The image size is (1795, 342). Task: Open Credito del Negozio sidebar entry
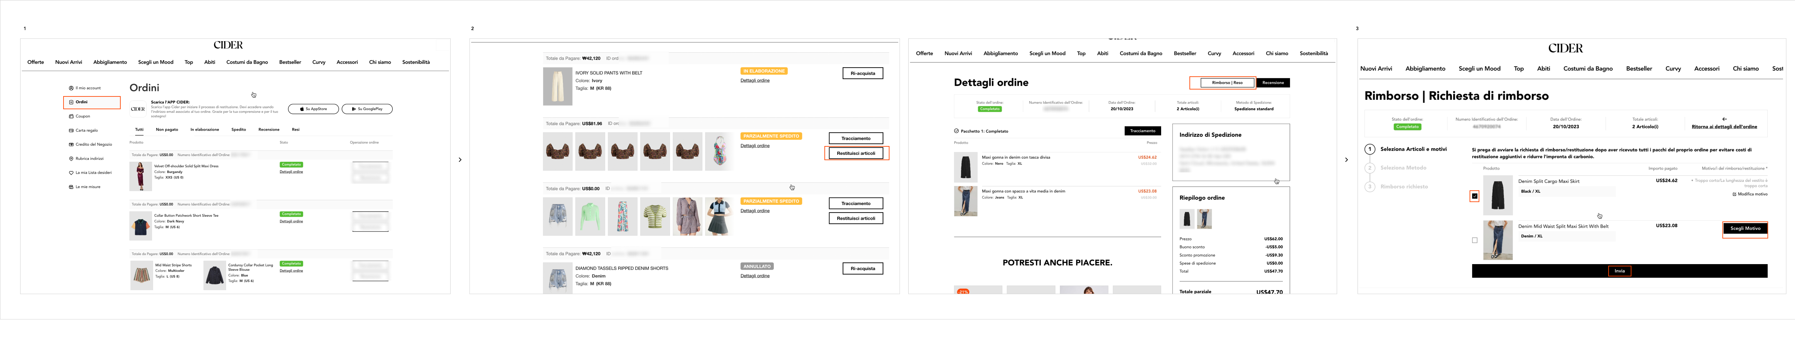coord(91,144)
